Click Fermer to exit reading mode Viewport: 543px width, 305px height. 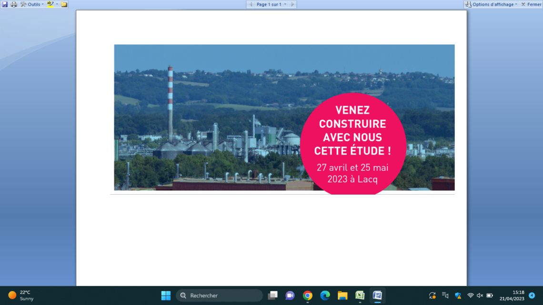point(531,4)
